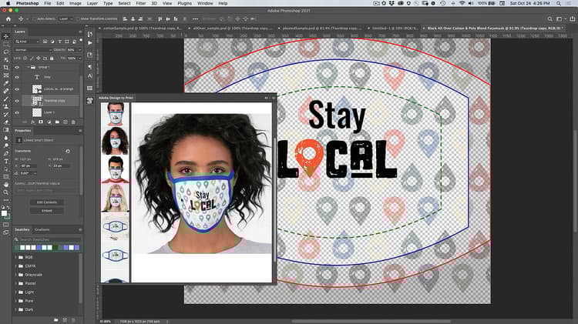The height and width of the screenshot is (324, 578).
Task: Click the Embed button in Properties
Action: [x=47, y=210]
